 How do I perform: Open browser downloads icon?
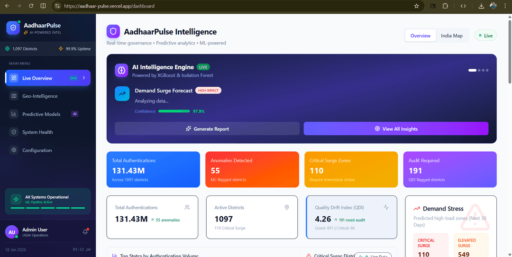pos(481,6)
